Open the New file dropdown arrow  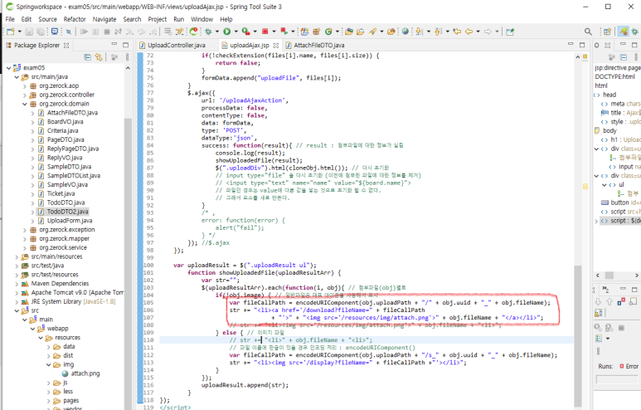point(19,32)
